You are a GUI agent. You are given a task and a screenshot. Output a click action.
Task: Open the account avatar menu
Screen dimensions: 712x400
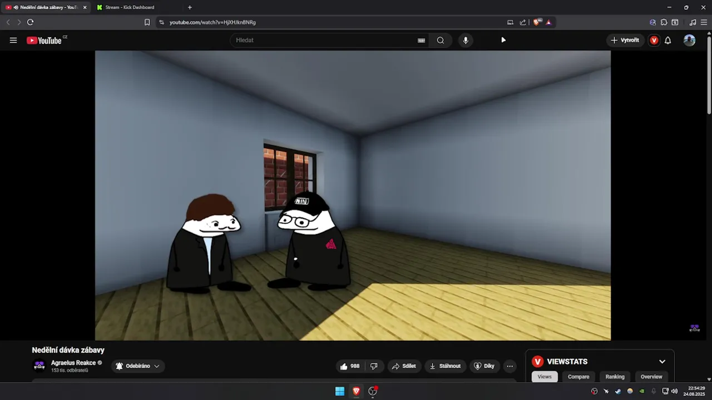pyautogui.click(x=689, y=40)
